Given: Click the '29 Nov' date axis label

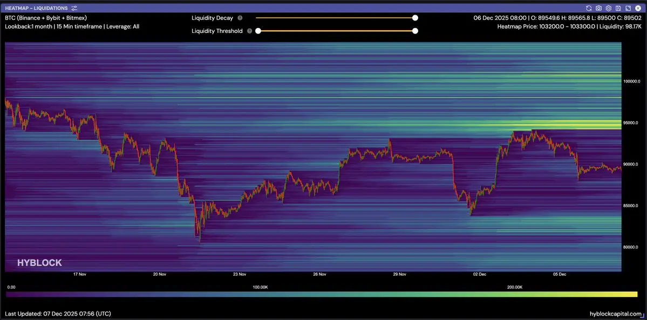Looking at the screenshot, I should click(399, 274).
